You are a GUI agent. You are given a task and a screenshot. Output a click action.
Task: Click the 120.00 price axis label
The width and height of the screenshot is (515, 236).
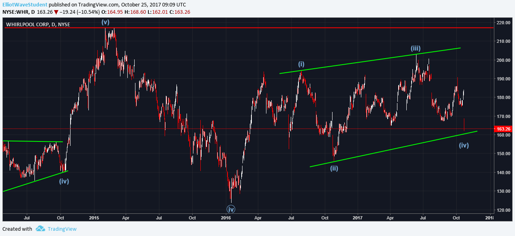pos(504,210)
